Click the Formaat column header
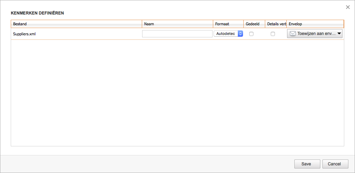The width and height of the screenshot is (355, 173). click(x=228, y=24)
